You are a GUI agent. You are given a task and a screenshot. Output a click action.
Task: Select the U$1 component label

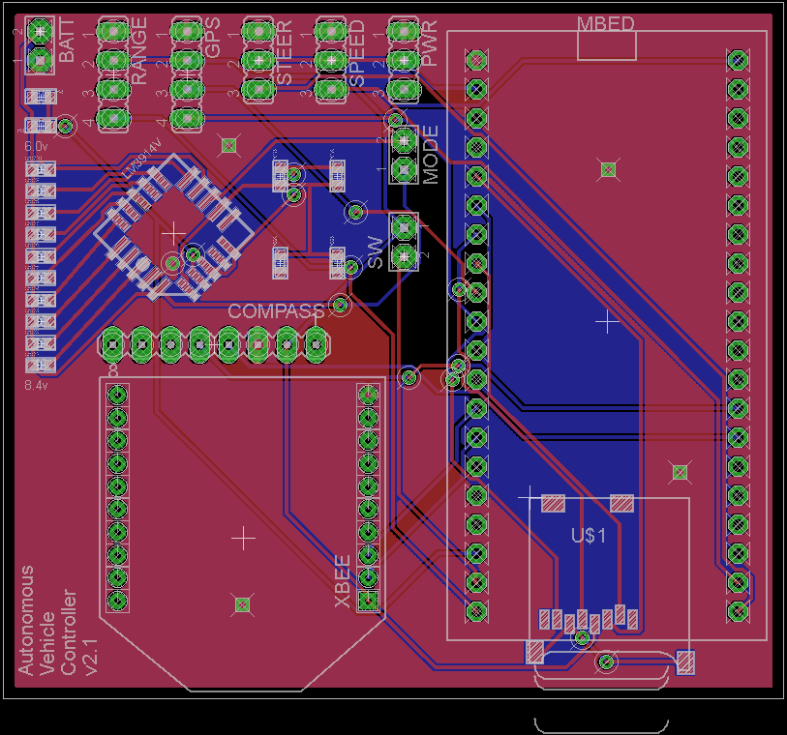(x=589, y=535)
